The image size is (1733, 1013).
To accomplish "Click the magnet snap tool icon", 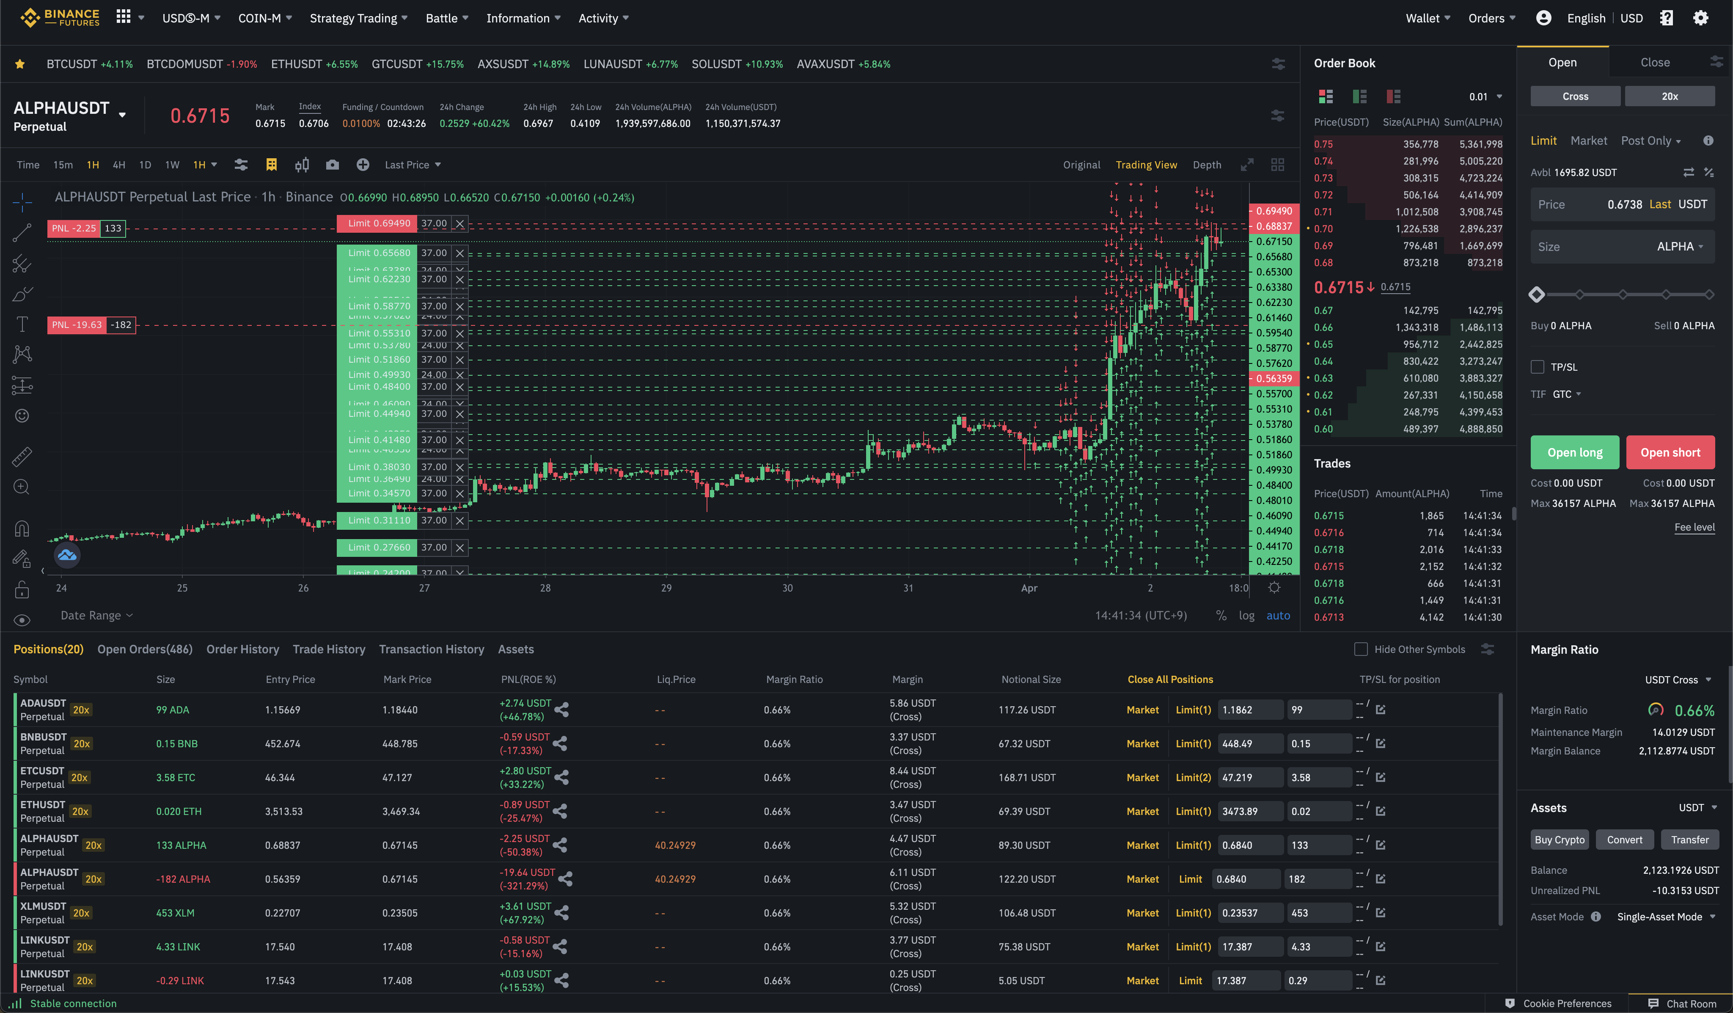I will pos(22,528).
